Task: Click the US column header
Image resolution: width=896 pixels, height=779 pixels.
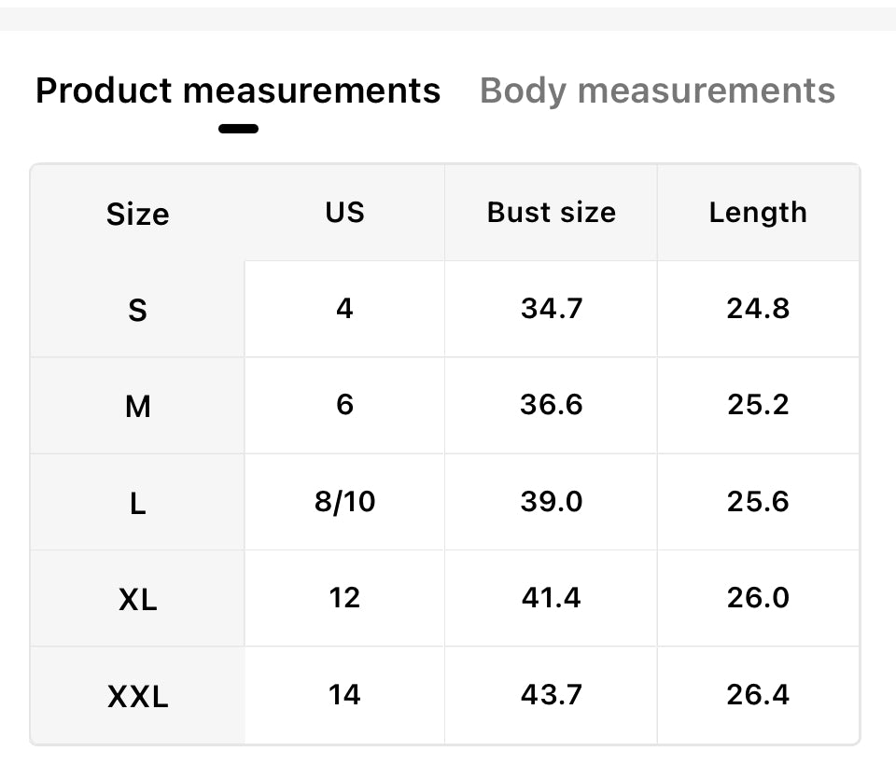Action: tap(344, 212)
